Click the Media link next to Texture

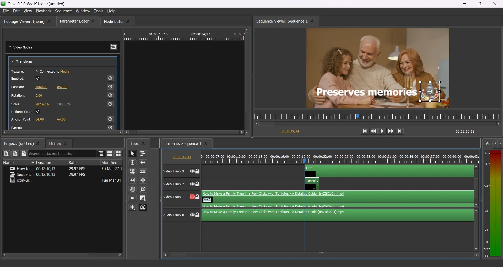65,72
